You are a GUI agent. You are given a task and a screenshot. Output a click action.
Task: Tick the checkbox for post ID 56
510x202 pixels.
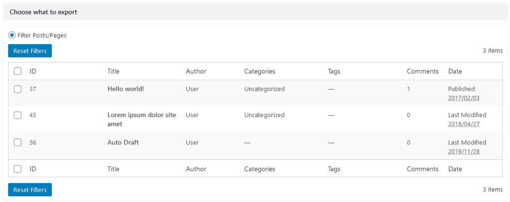pos(18,142)
